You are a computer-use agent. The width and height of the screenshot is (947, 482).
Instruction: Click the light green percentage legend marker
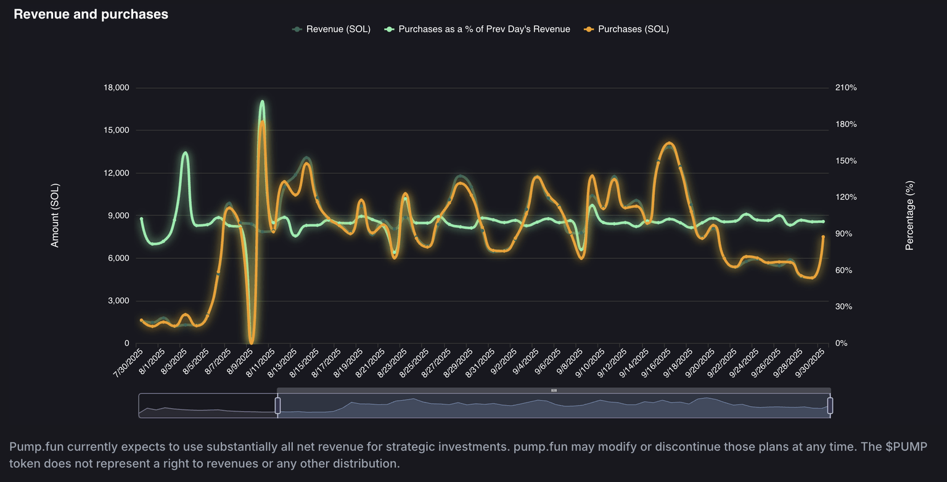389,29
